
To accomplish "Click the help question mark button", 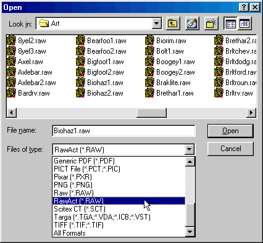I will pyautogui.click(x=244, y=7).
